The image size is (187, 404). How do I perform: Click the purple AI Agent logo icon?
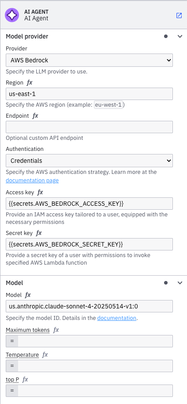click(x=12, y=15)
